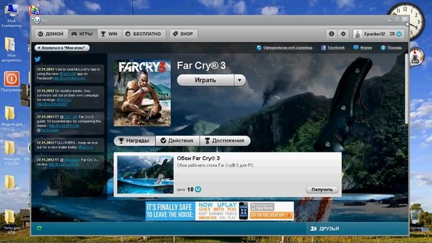Select the Читы для CSS V34 folder
Image resolution: width=432 pixels, height=243 pixels.
[x=11, y=153]
